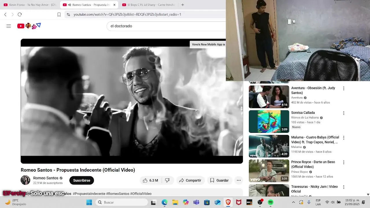Open the volume control tray icon

point(333,202)
